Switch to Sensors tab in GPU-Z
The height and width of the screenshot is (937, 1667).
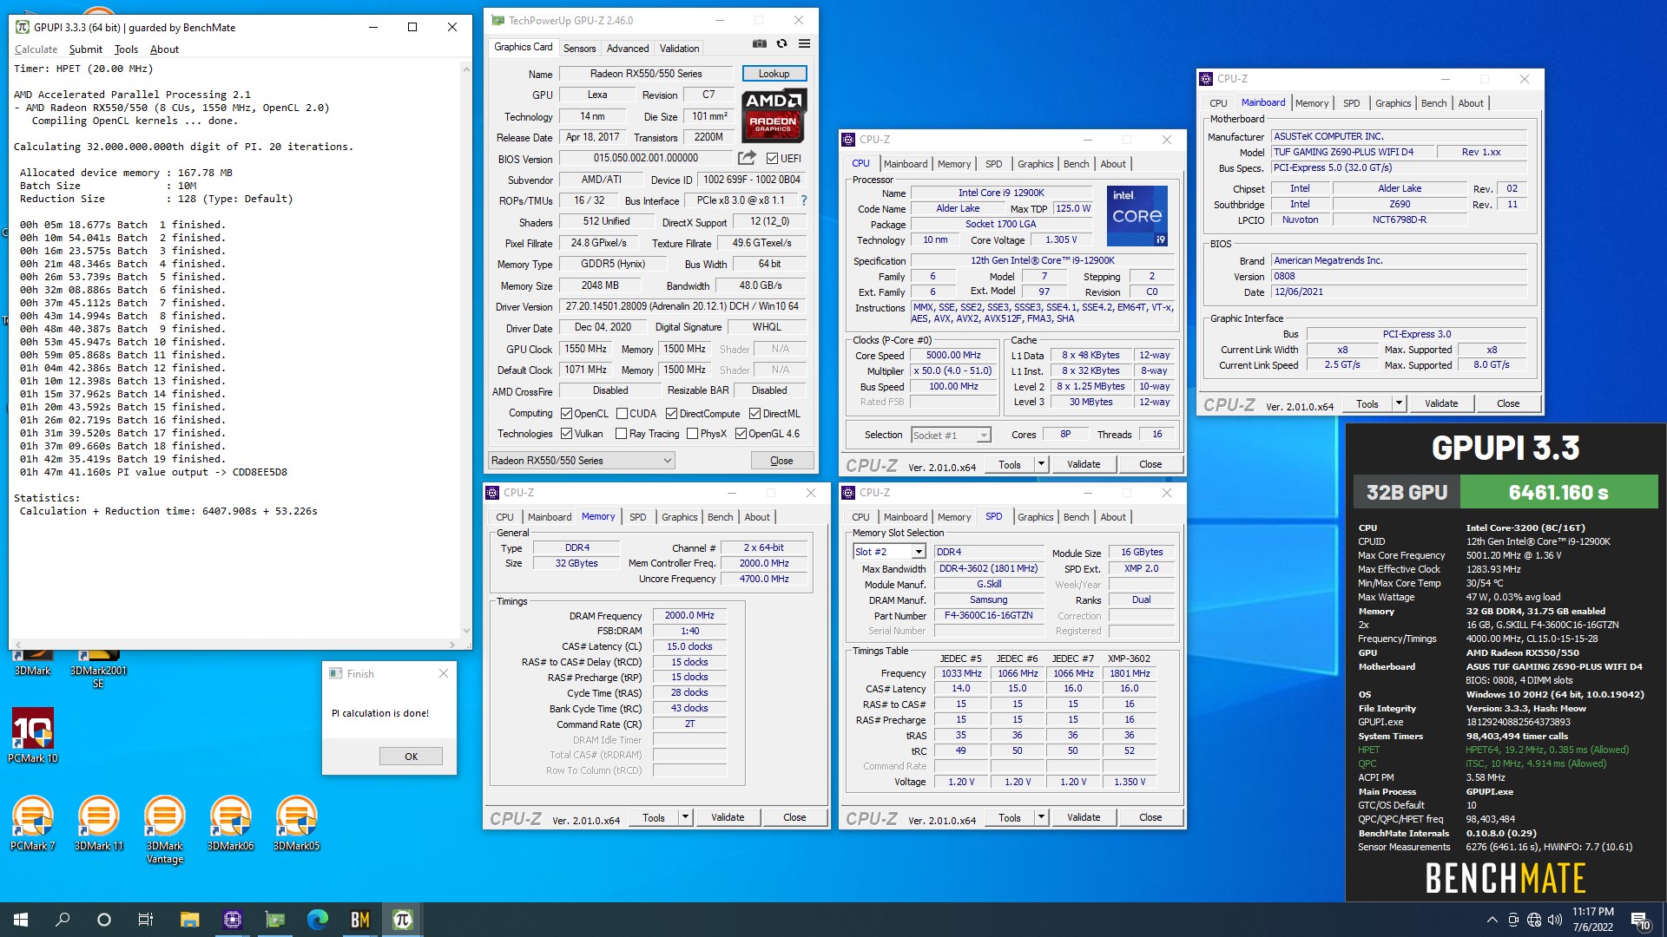point(579,49)
